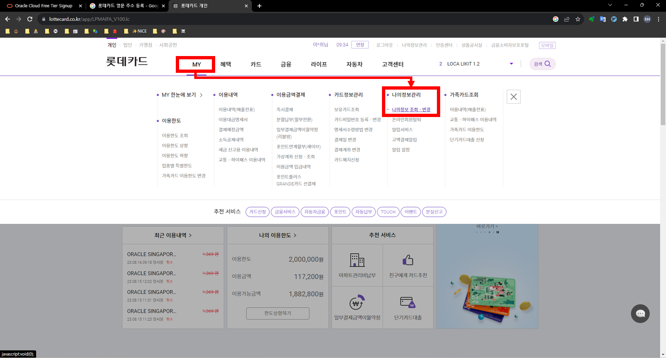This screenshot has width=666, height=358.
Task: Close the Oracle Cloud Free Tier Signup tab
Action: tap(80, 6)
